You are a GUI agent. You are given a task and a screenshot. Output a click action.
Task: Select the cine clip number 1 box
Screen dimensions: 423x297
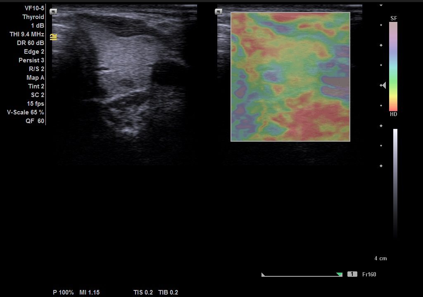point(352,274)
